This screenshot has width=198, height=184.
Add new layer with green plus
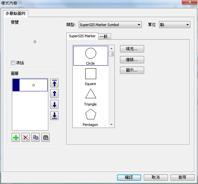16,138
